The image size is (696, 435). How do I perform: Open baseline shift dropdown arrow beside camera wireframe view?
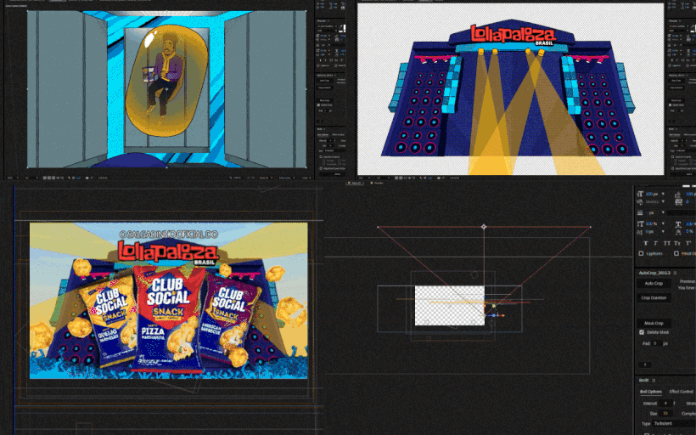(663, 231)
